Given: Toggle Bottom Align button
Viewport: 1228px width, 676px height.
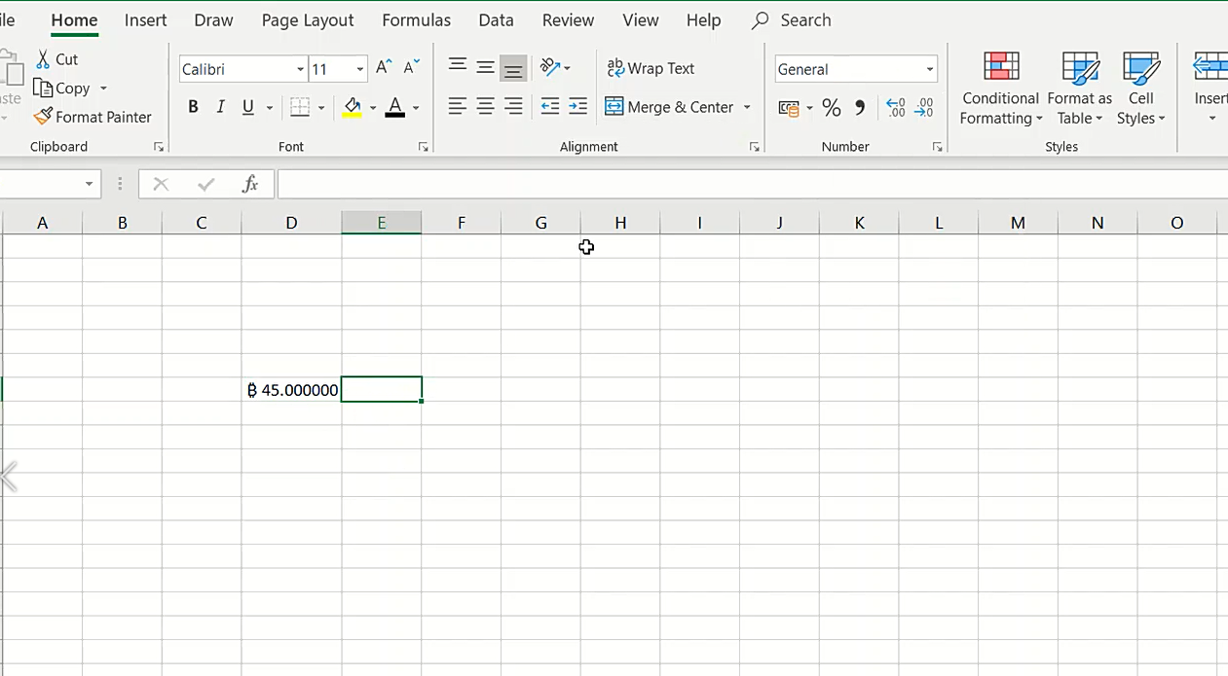Looking at the screenshot, I should pos(513,68).
